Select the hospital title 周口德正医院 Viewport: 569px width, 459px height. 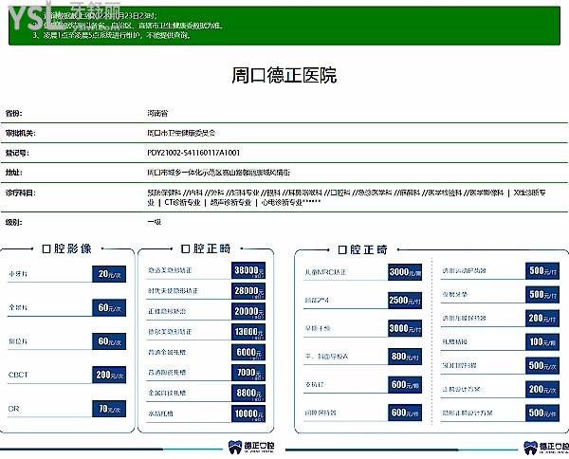[x=284, y=75]
